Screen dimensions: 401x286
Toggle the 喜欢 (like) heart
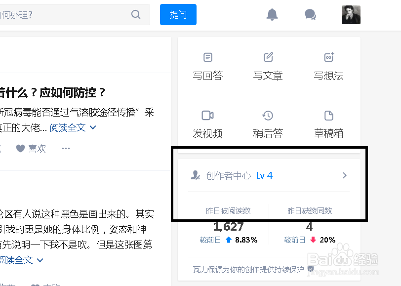point(21,148)
